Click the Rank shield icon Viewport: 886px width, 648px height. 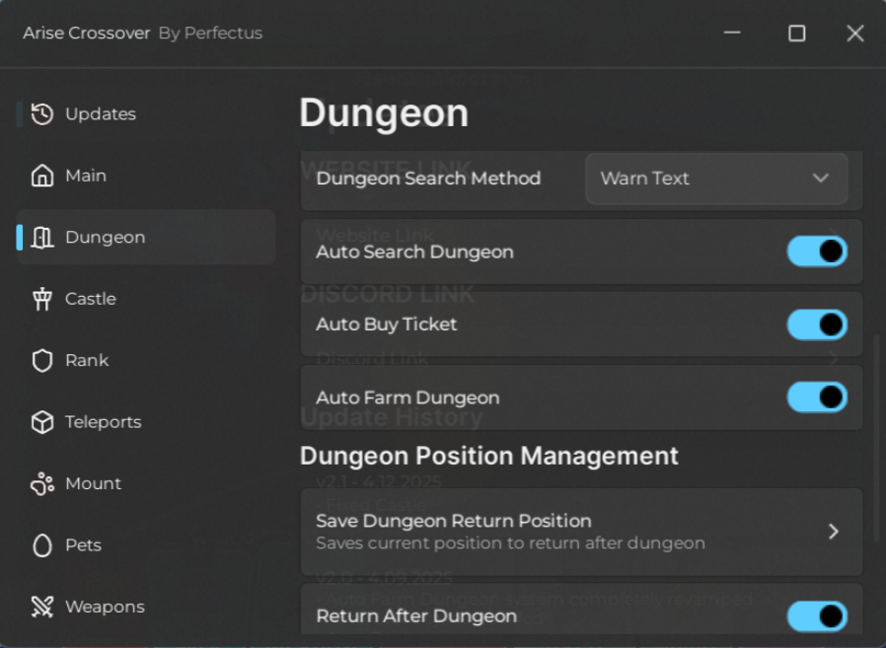[x=41, y=360]
